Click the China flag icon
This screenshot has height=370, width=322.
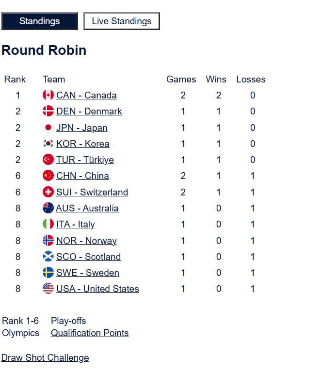pos(48,176)
